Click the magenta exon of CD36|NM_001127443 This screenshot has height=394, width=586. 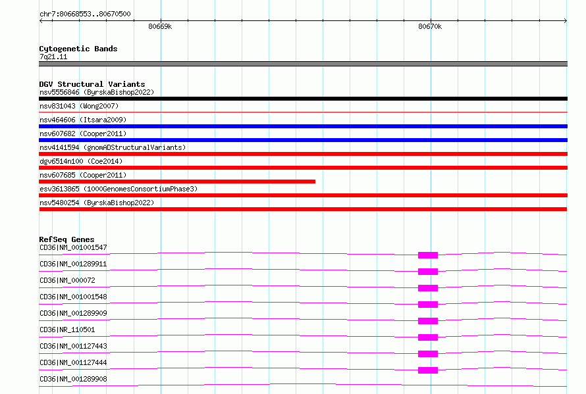coord(428,354)
